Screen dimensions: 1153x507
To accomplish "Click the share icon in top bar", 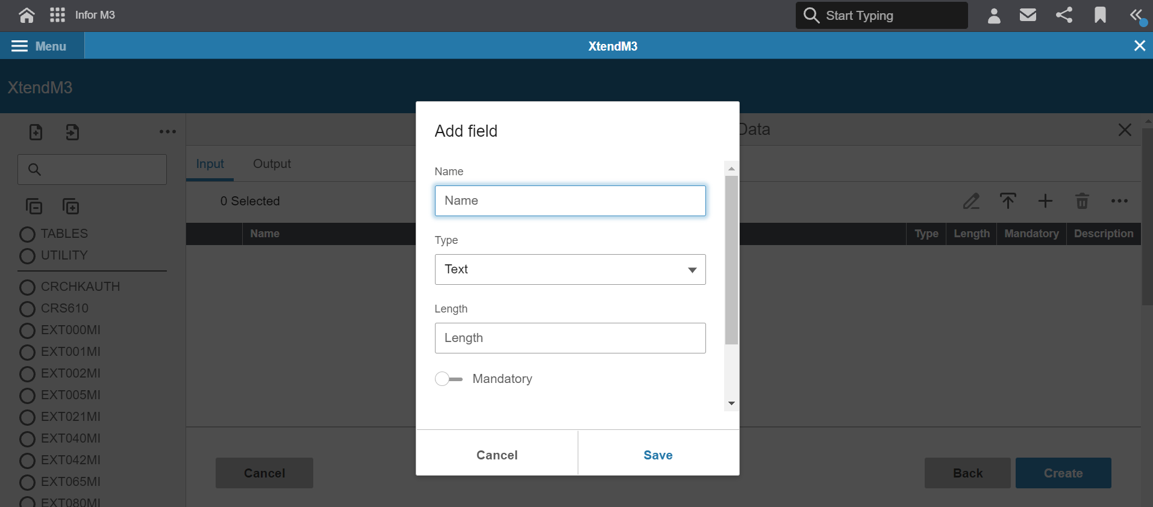I will (x=1064, y=15).
